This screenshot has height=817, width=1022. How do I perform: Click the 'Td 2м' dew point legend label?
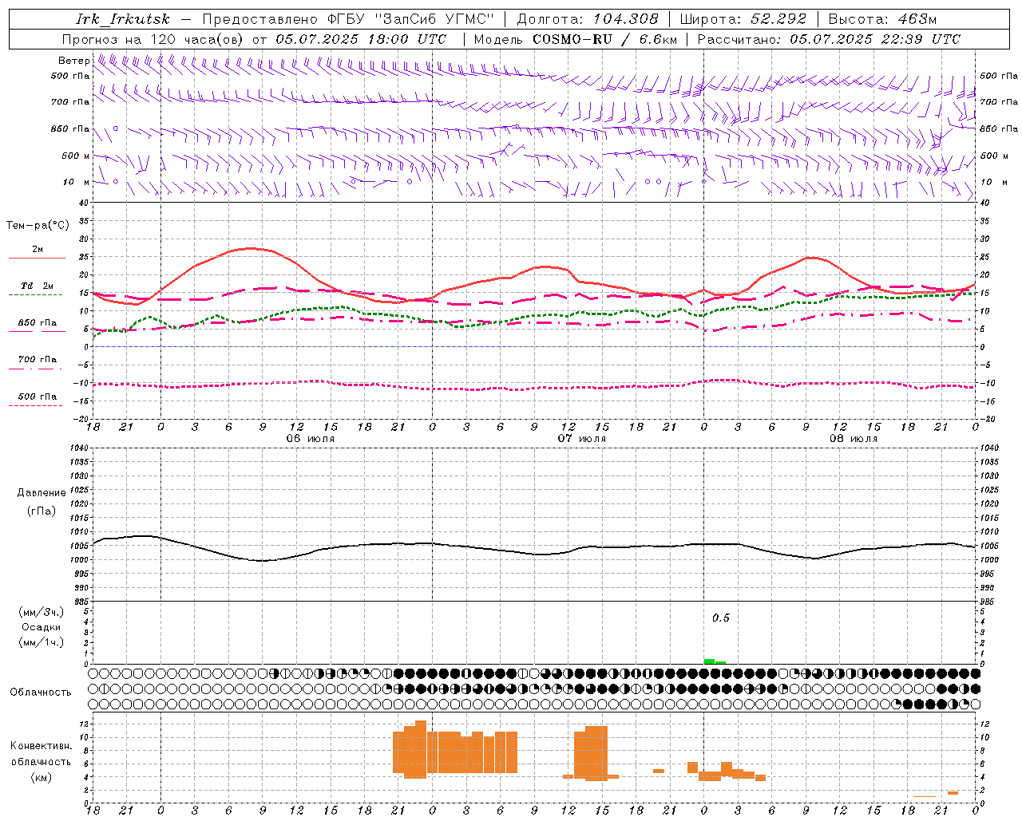point(38,286)
